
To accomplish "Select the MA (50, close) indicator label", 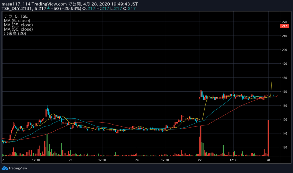I will pos(18,29).
